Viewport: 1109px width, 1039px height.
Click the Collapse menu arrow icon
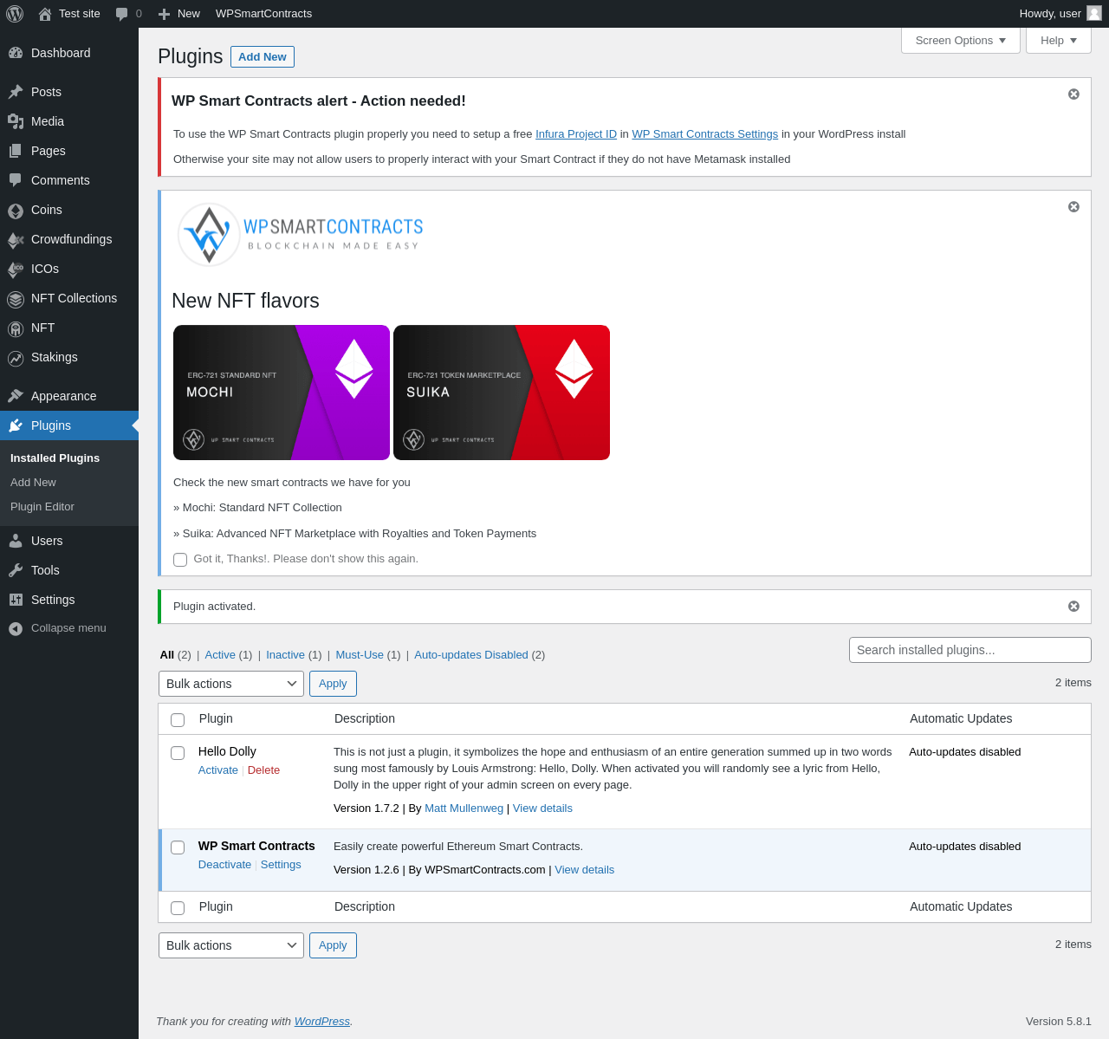click(x=16, y=628)
